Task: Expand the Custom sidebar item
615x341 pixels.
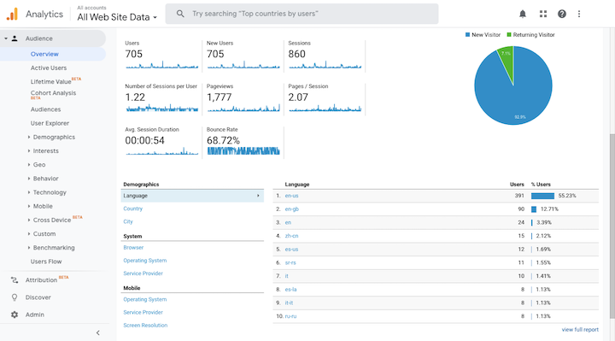Action: point(29,234)
